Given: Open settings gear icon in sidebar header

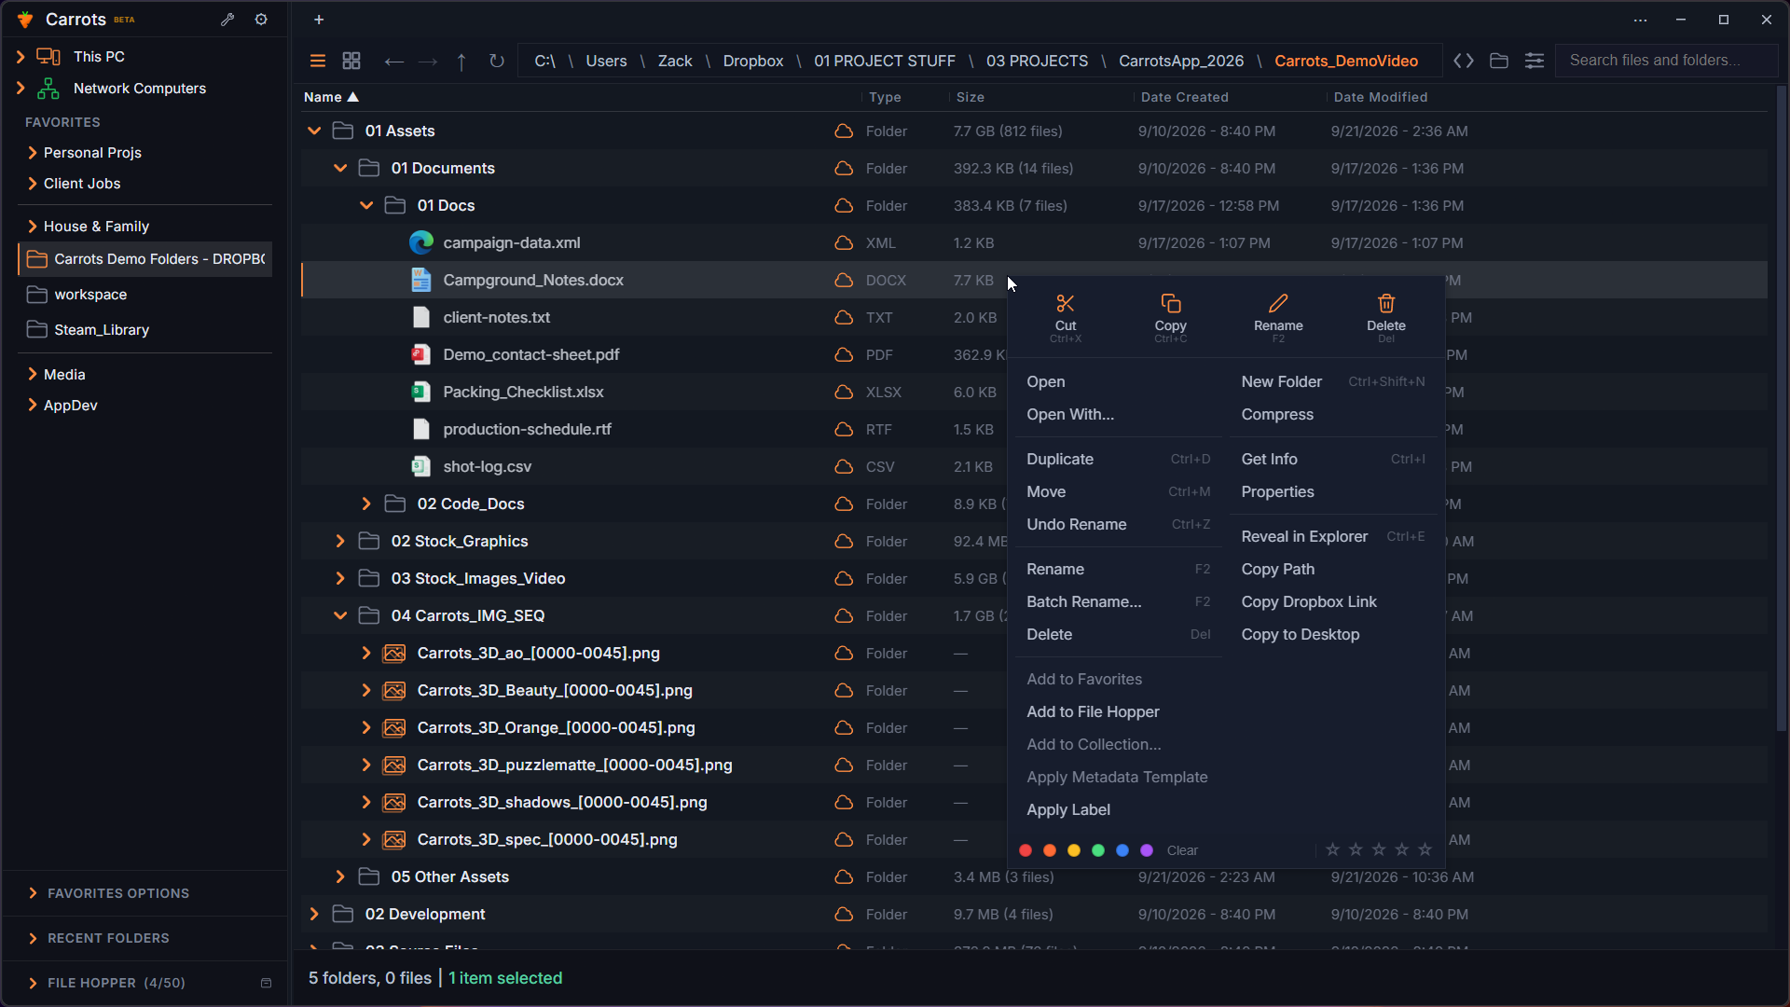Looking at the screenshot, I should [x=261, y=20].
